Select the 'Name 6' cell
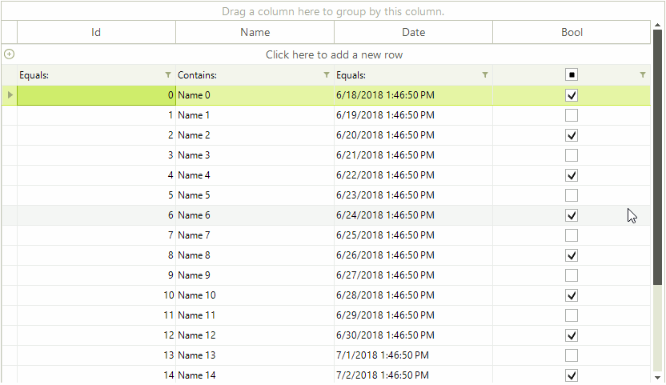Screen dimensions: 666x385 (255, 215)
